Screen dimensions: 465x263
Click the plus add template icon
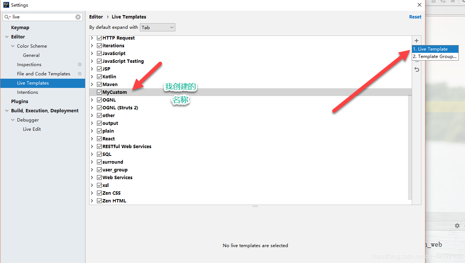(x=417, y=41)
